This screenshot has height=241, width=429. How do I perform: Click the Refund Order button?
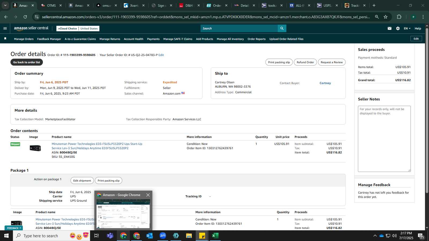tap(305, 62)
